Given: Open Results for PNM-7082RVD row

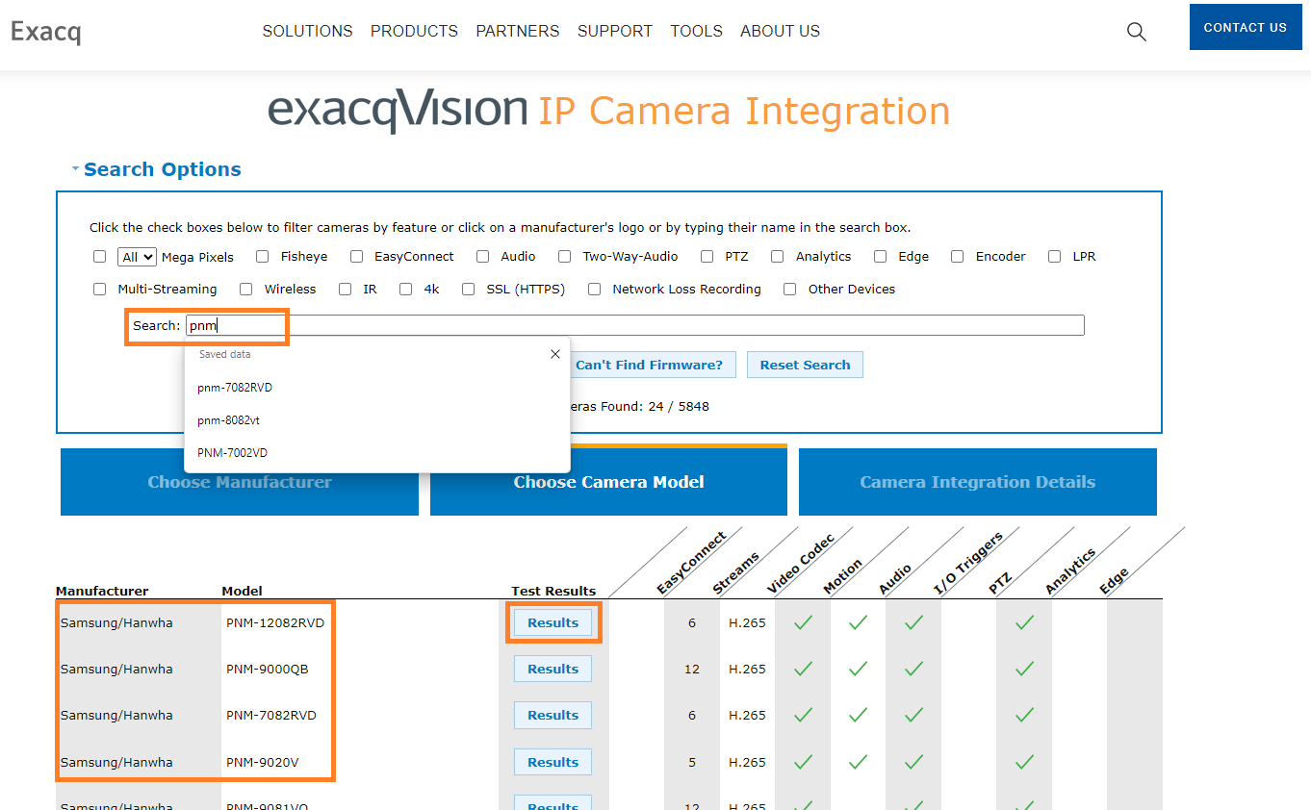Looking at the screenshot, I should click(553, 715).
